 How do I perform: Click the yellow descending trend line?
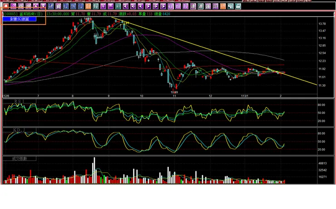click(x=214, y=51)
